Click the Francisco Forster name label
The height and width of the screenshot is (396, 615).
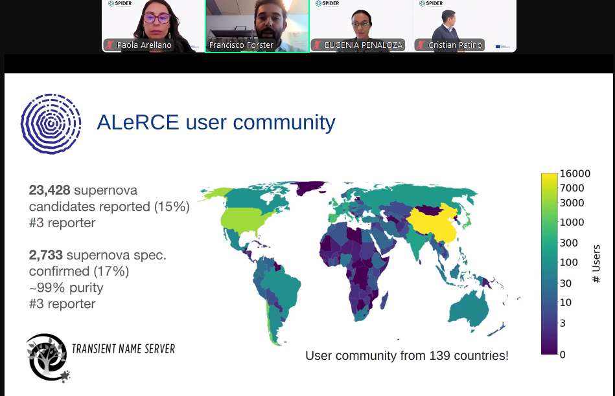pyautogui.click(x=241, y=45)
